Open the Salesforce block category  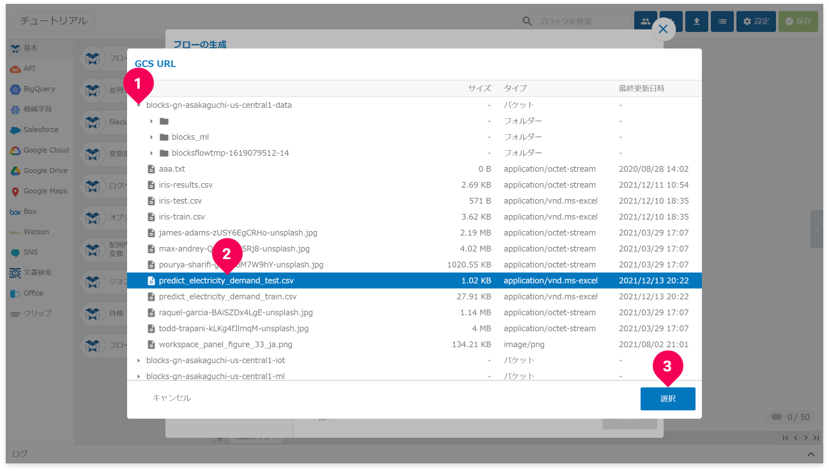coord(40,130)
